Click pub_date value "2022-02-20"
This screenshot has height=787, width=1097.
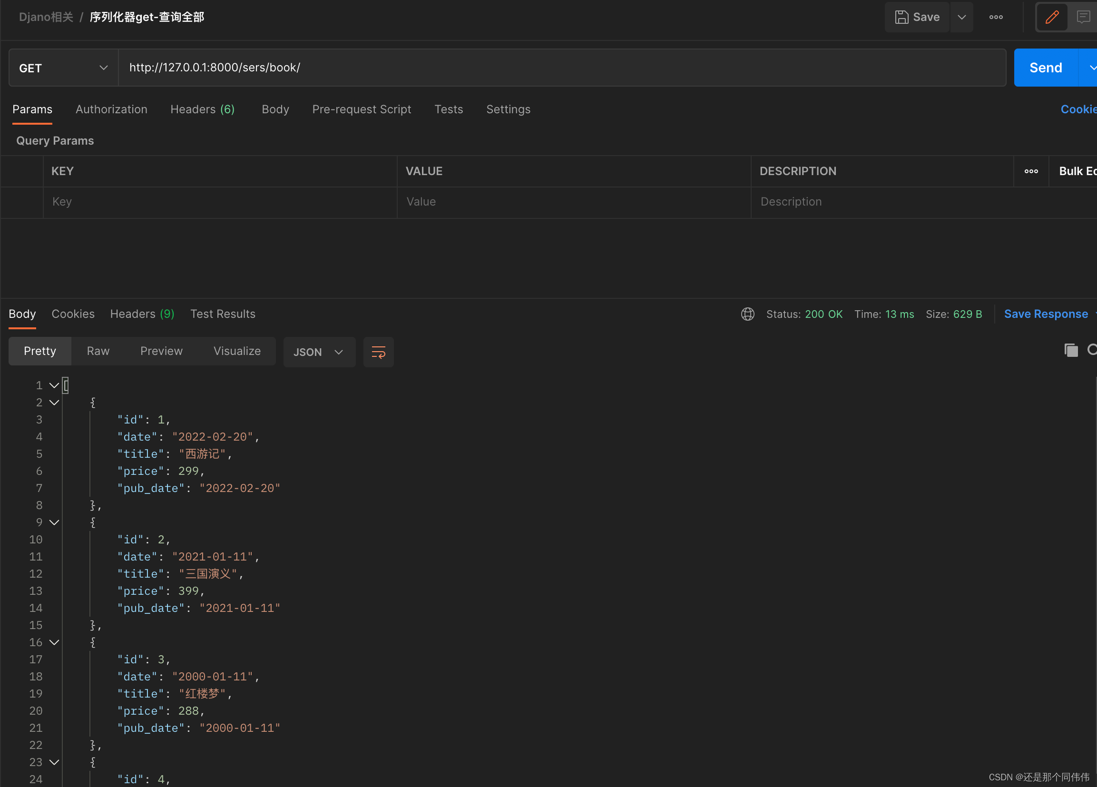coord(239,488)
